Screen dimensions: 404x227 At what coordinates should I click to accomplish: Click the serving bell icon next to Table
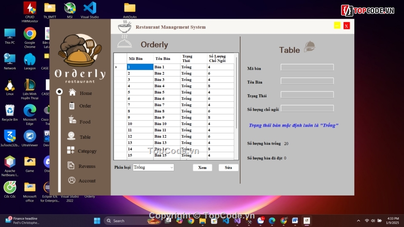[x=310, y=47]
